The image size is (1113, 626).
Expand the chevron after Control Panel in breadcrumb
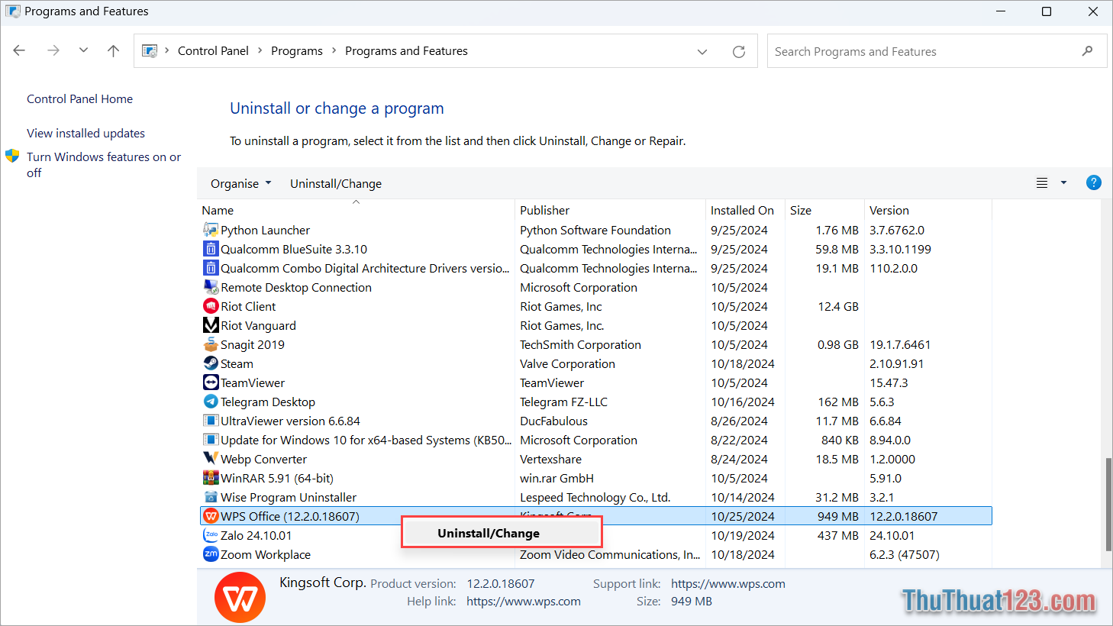(260, 50)
